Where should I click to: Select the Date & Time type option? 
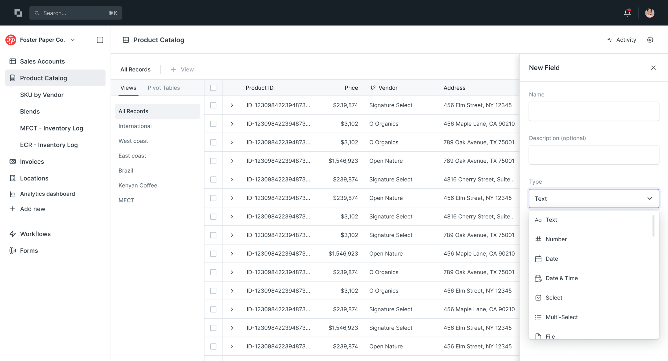(562, 278)
